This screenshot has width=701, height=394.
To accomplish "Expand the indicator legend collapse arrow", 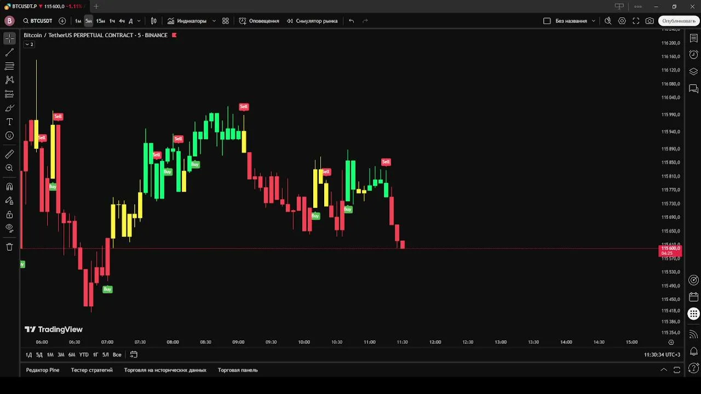I will (x=29, y=44).
